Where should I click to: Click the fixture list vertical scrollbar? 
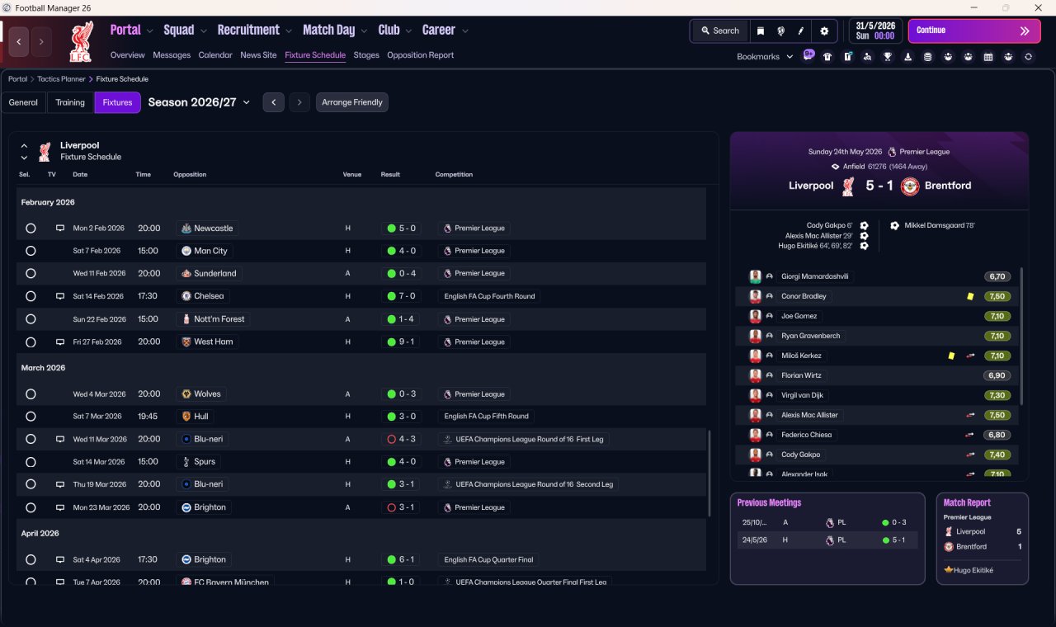[709, 473]
